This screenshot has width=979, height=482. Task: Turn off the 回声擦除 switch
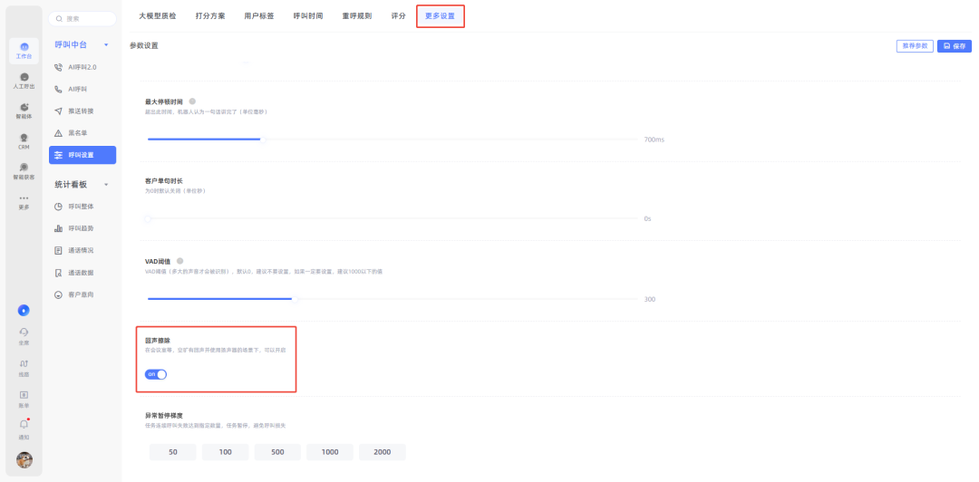point(156,374)
